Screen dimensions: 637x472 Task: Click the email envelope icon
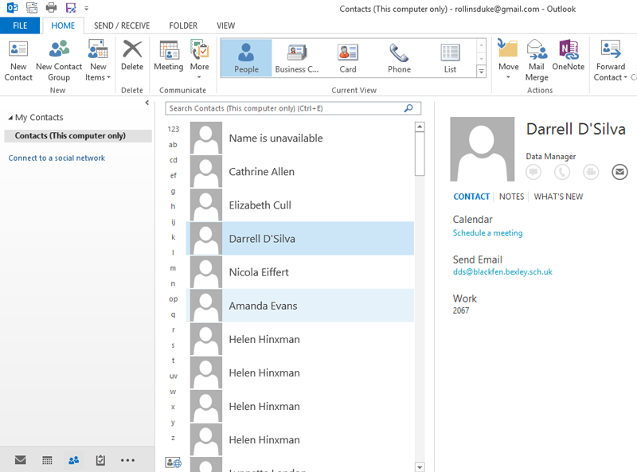click(x=619, y=172)
